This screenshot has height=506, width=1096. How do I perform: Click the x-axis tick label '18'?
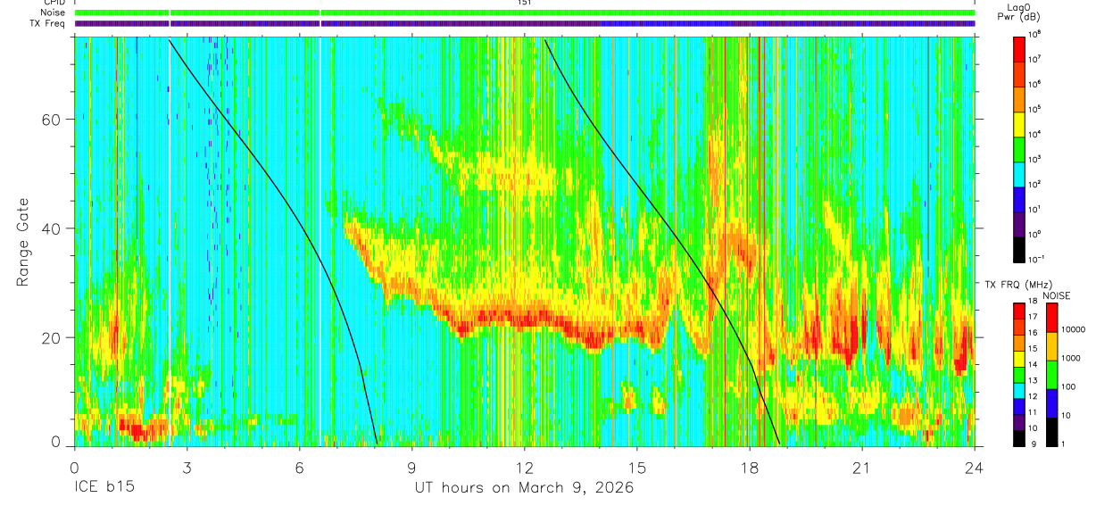(750, 467)
